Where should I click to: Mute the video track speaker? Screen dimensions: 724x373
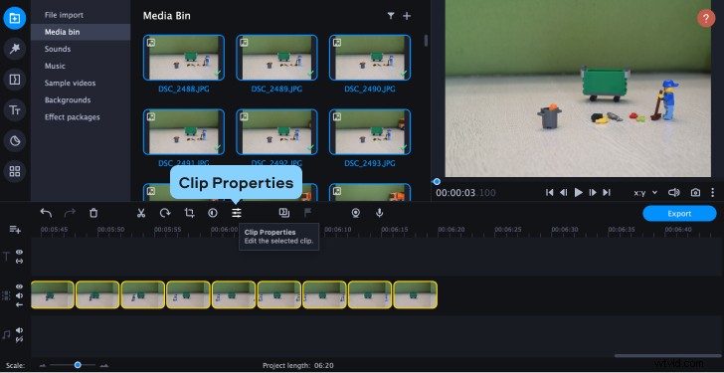click(x=20, y=295)
